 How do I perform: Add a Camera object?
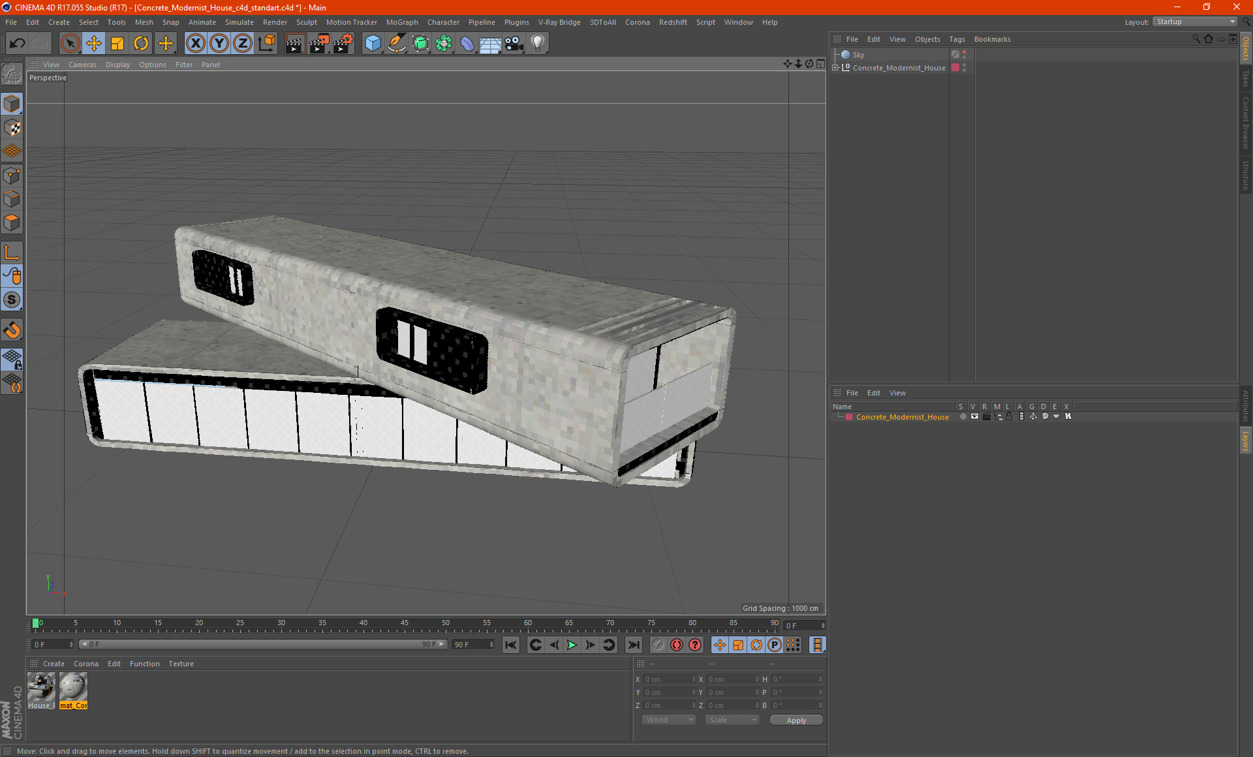(514, 44)
